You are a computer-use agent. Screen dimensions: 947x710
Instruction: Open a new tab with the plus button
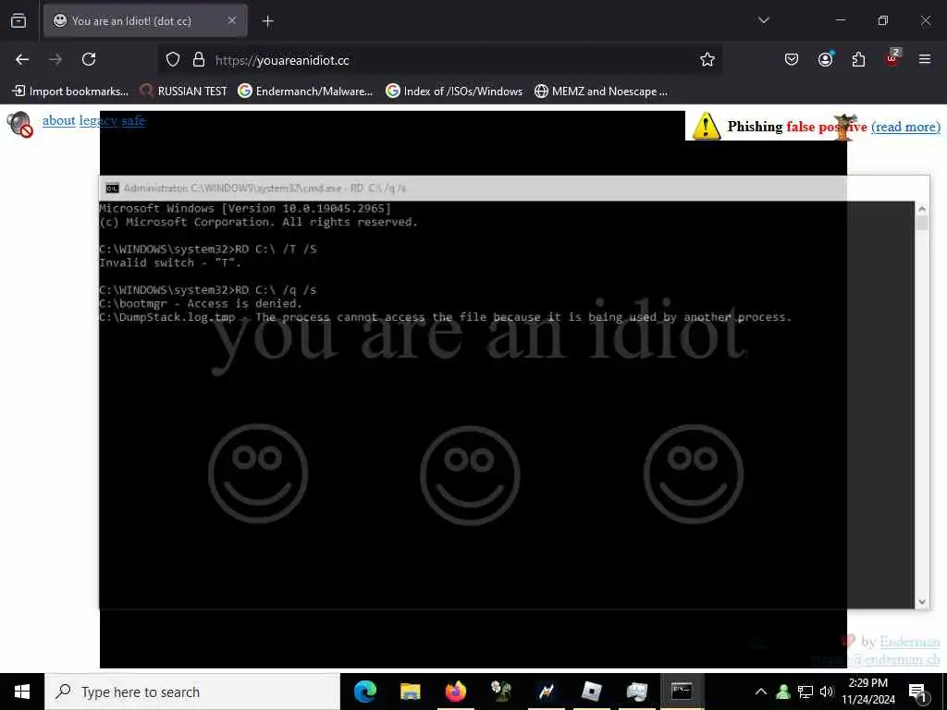(x=267, y=21)
